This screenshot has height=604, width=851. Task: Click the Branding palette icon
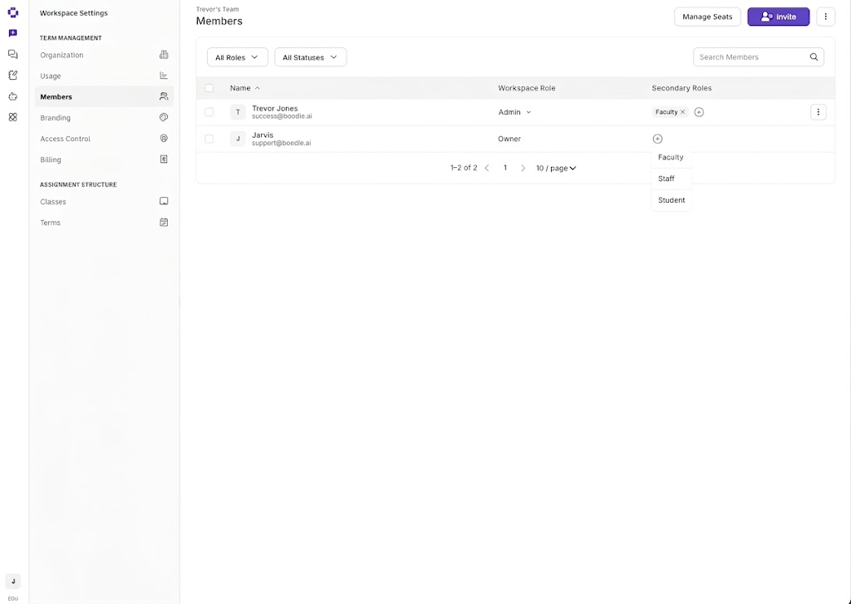click(164, 117)
